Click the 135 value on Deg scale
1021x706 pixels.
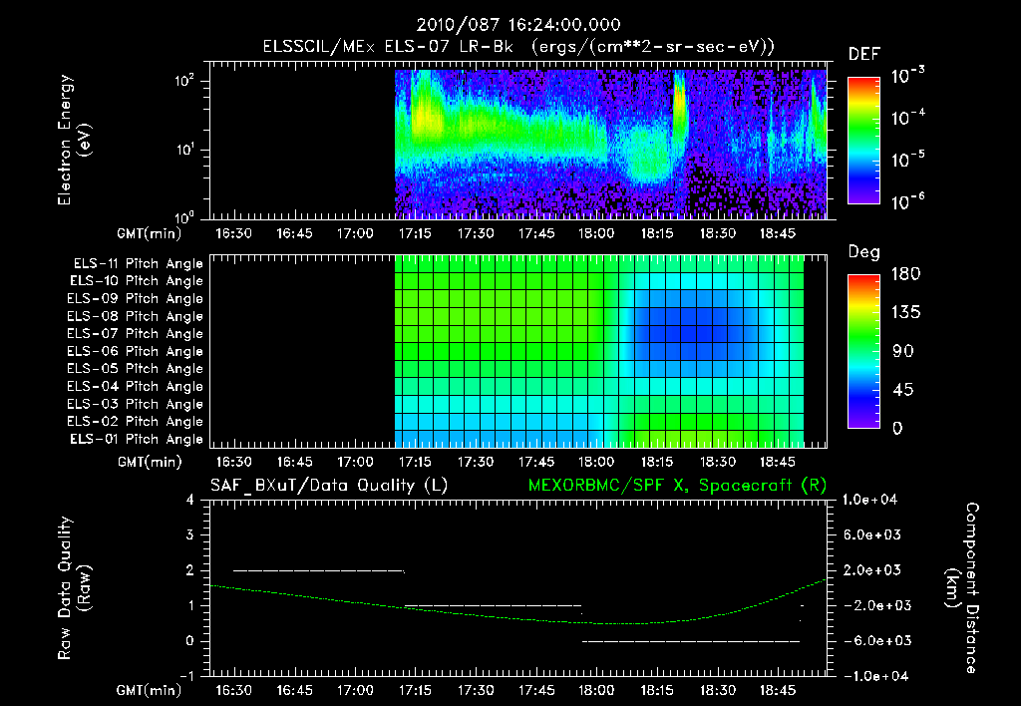905,313
